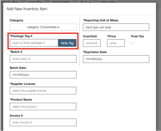Image resolution: width=161 pixels, height=131 pixels.
Task: Open the category: Concentrate dropdown
Action: click(x=43, y=27)
